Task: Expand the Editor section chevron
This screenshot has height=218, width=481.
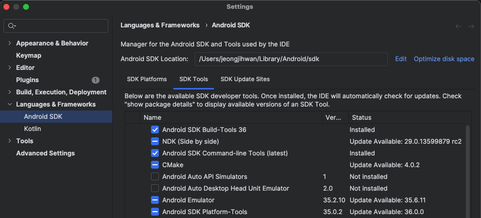Action: pyautogui.click(x=9, y=67)
